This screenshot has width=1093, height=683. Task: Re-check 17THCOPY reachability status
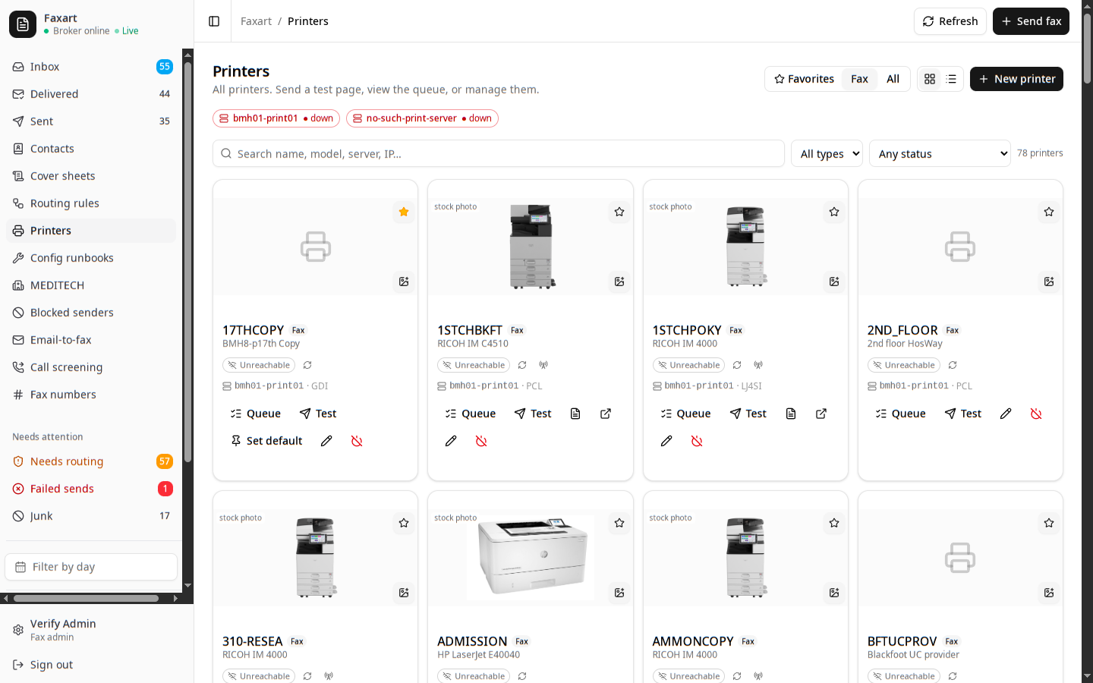(x=307, y=365)
